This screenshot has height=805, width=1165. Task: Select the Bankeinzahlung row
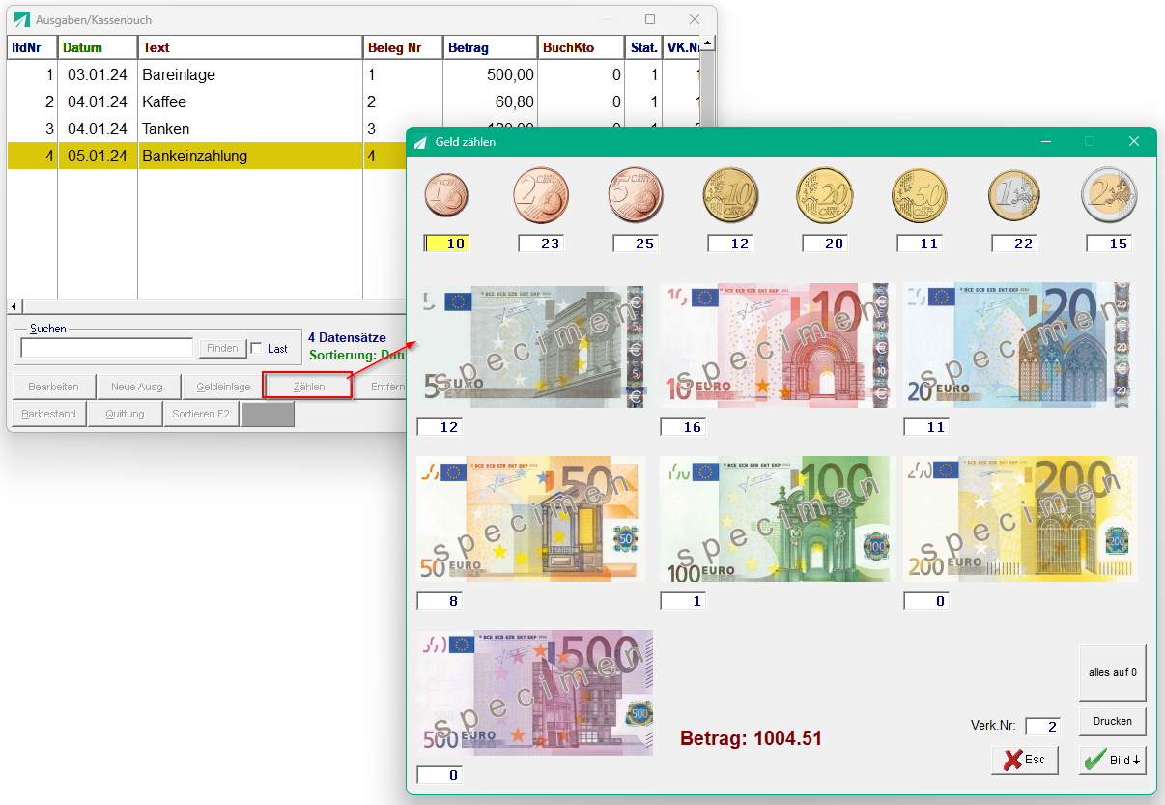tap(206, 156)
